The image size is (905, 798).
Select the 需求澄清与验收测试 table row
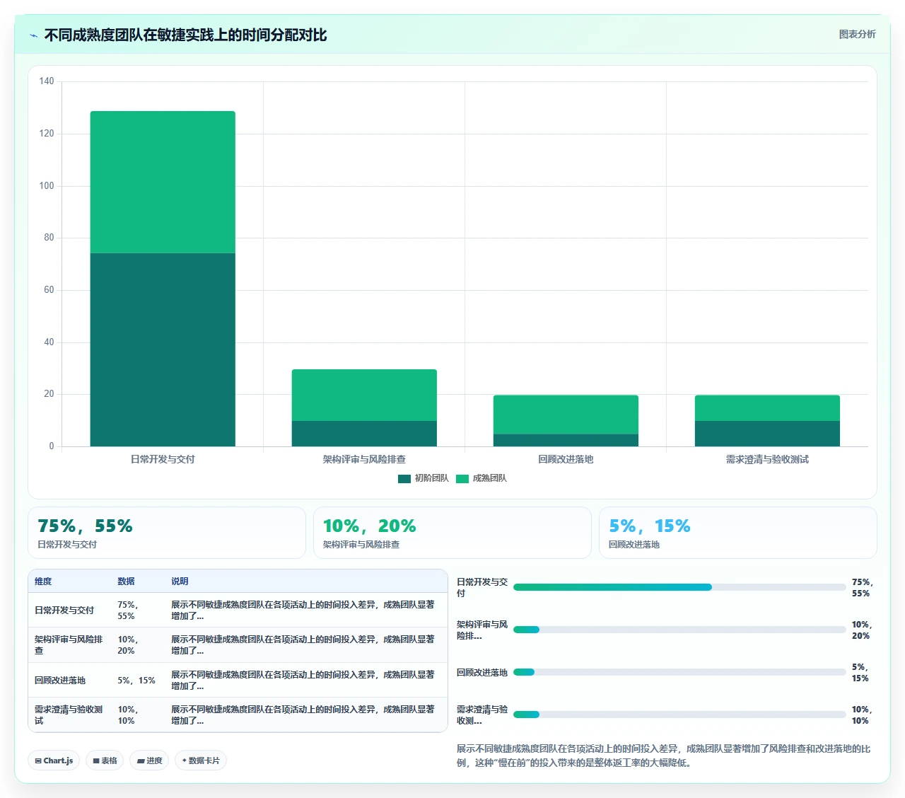[238, 715]
